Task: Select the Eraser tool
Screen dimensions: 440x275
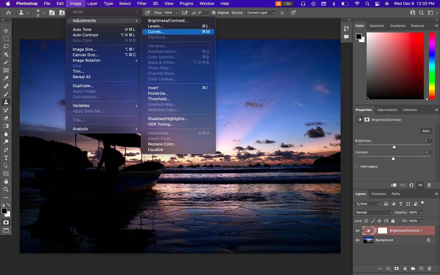Action: pos(6,118)
